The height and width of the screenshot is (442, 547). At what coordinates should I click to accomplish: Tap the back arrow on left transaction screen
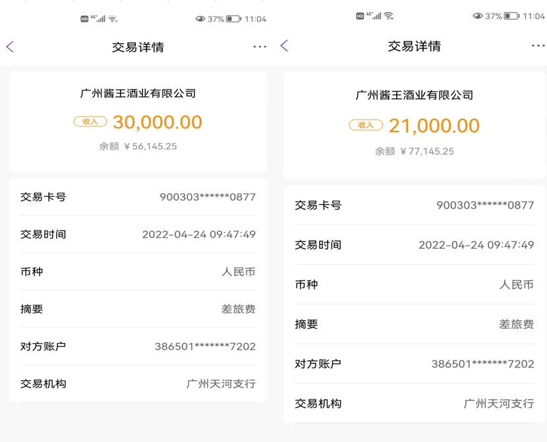click(x=10, y=47)
